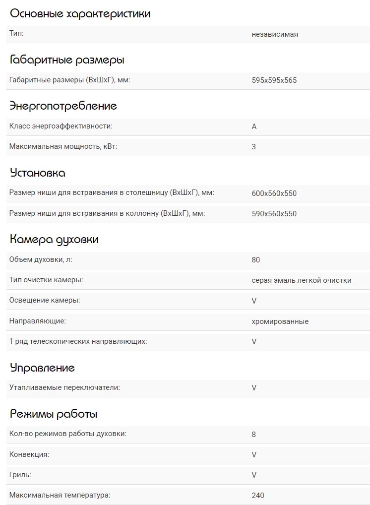Click the V mark in the Конвекция row

tap(254, 455)
